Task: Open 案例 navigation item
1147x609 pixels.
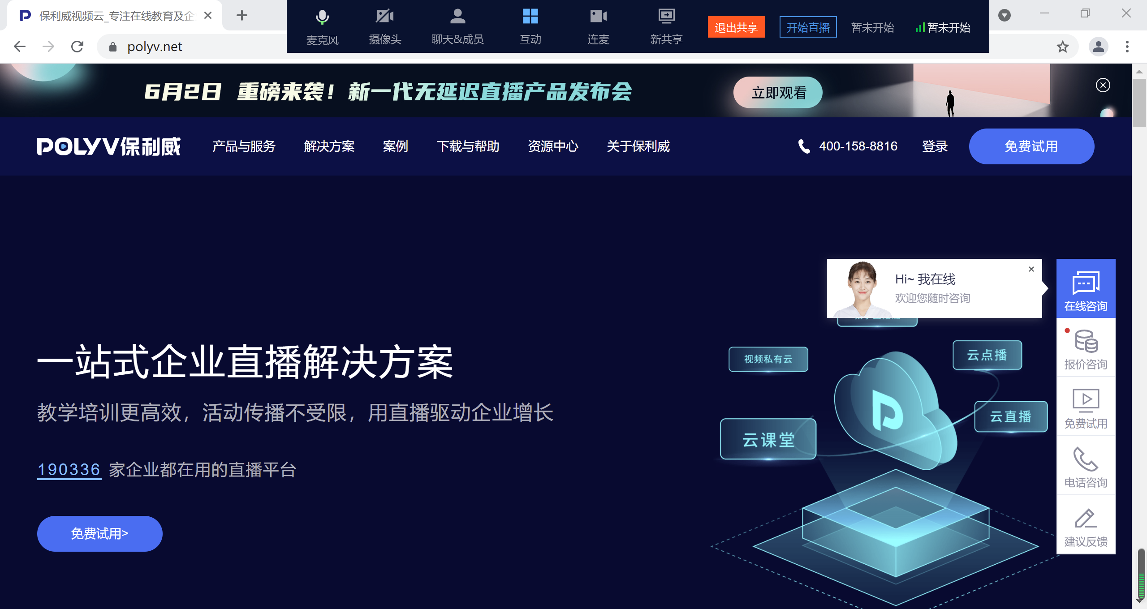Action: point(396,146)
